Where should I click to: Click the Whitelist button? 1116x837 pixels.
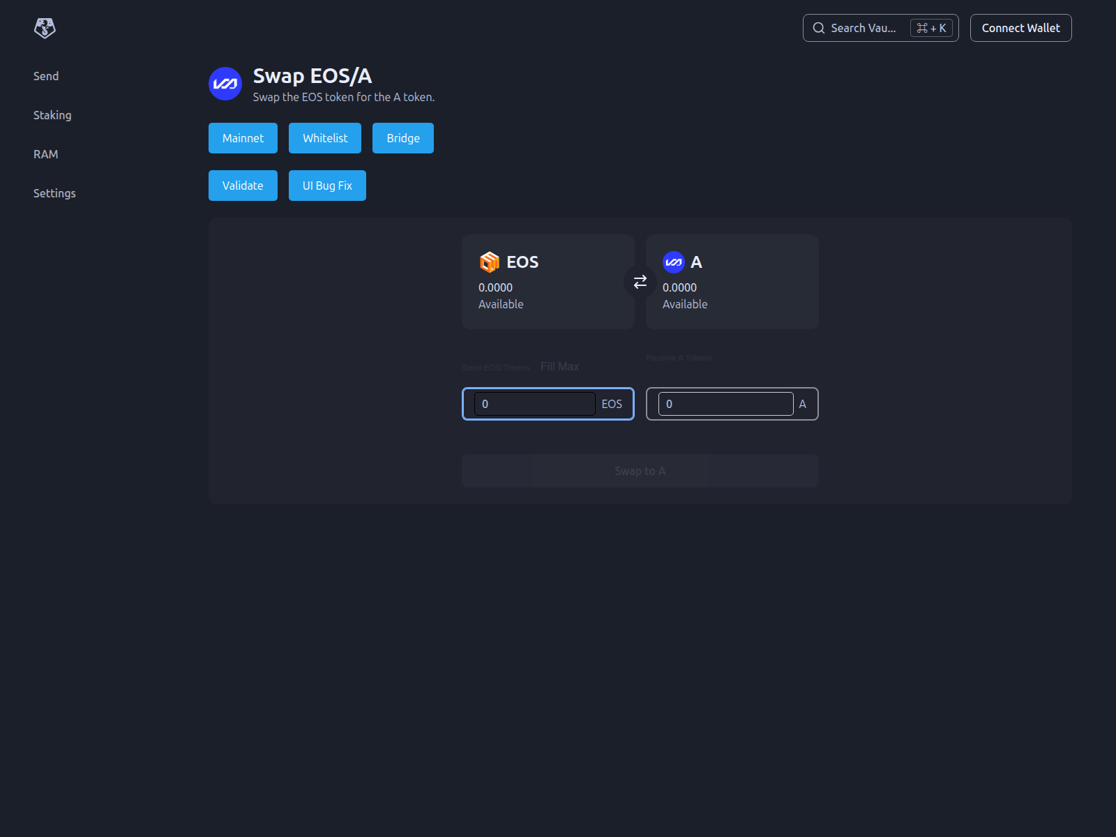[325, 137]
